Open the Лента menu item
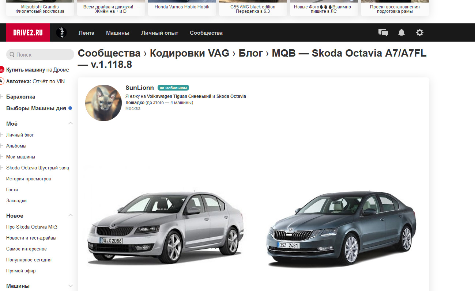The image size is (475, 291). click(86, 33)
